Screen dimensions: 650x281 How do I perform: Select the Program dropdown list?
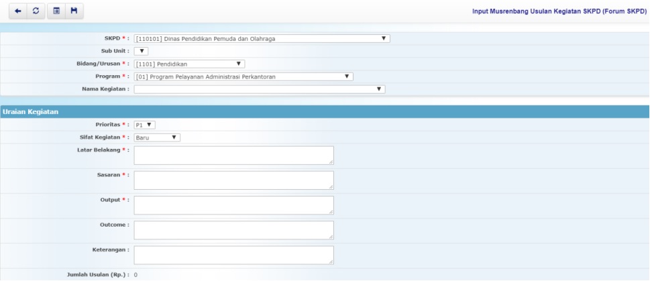pos(243,76)
